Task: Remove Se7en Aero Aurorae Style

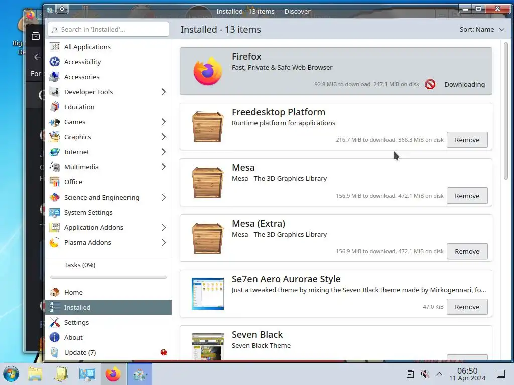Action: pos(467,307)
